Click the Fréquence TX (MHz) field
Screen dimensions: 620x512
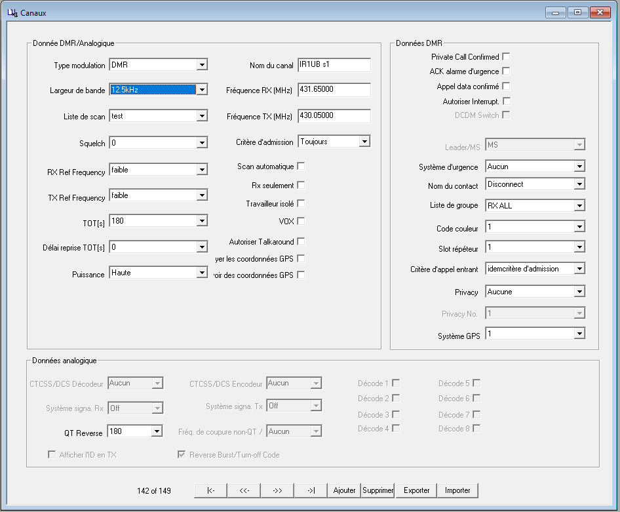click(334, 116)
